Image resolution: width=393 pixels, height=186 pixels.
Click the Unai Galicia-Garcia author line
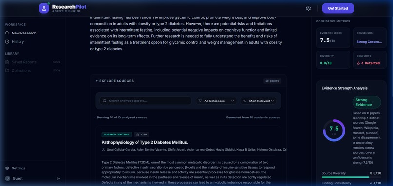pyautogui.click(x=196, y=150)
